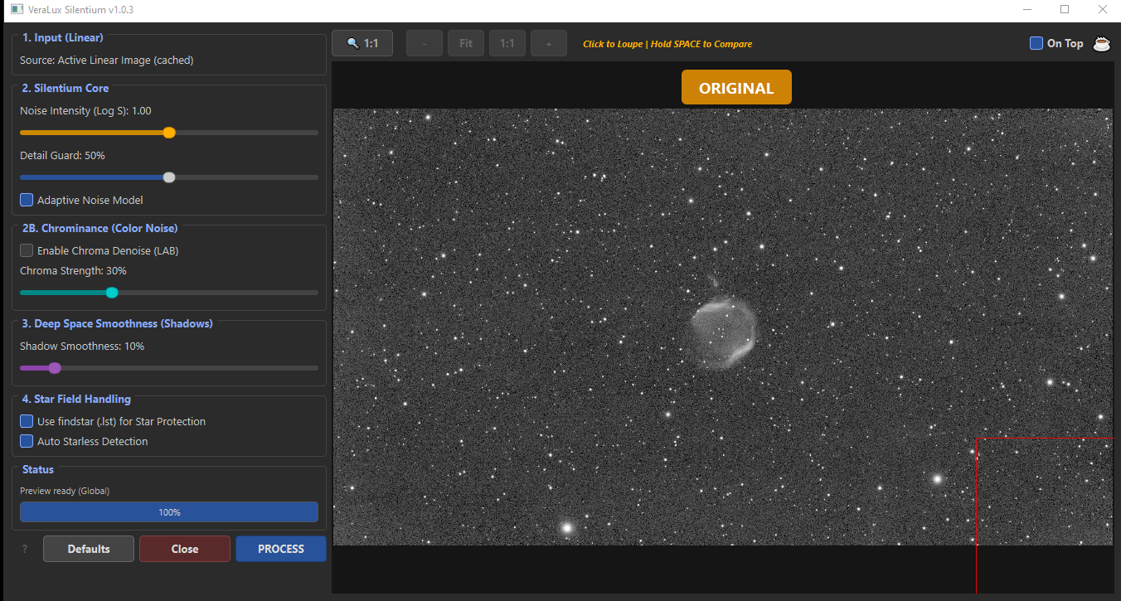Screen dimensions: 1121x601
Task: Click the magnifier 1:1 loupe button
Action: (363, 43)
